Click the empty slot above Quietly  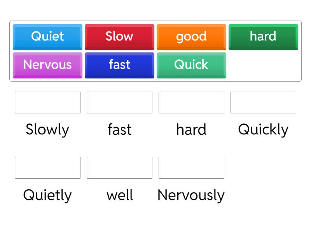coord(47,168)
